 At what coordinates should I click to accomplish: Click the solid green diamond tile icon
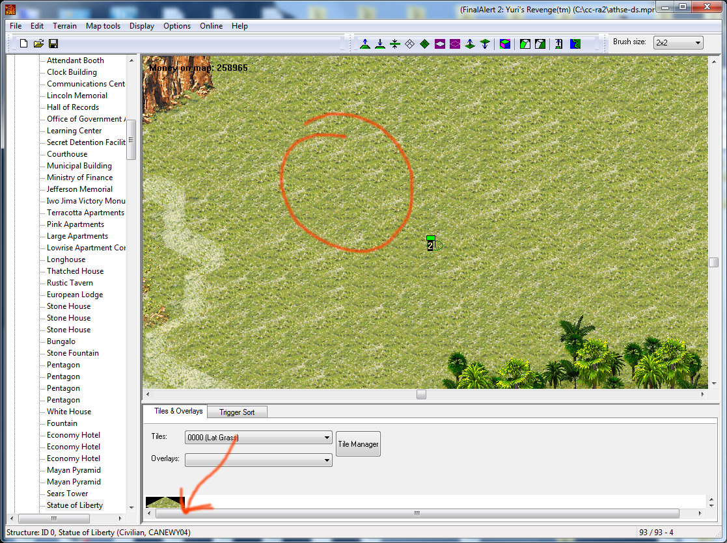point(424,44)
